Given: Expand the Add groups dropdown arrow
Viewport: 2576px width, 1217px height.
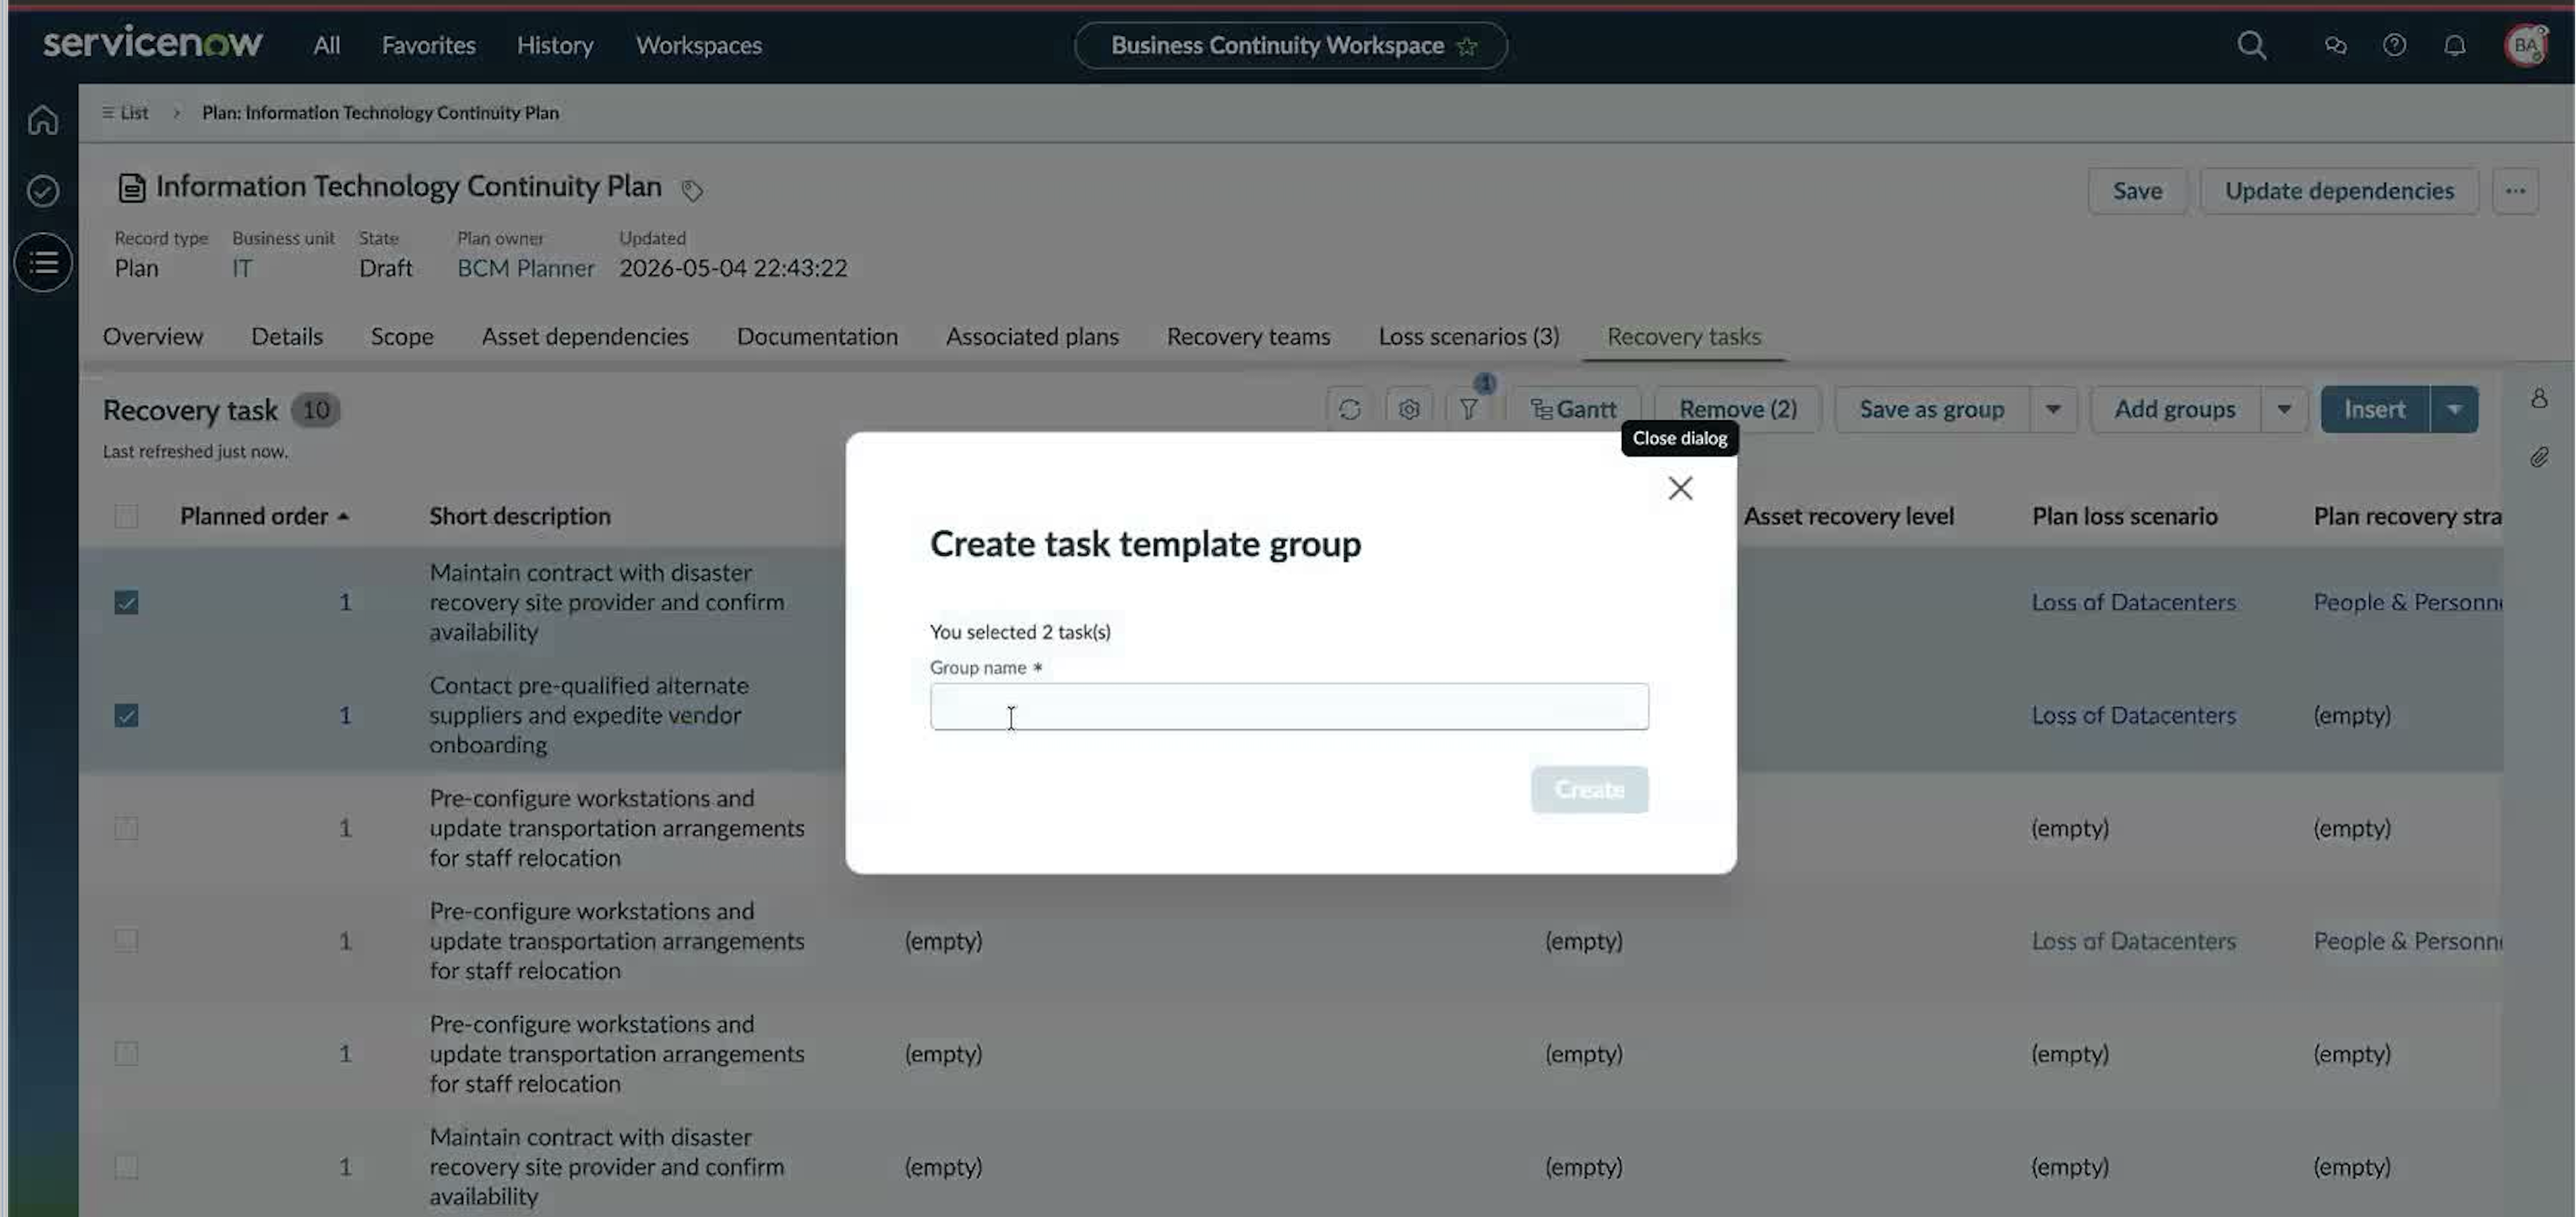Looking at the screenshot, I should [2284, 409].
